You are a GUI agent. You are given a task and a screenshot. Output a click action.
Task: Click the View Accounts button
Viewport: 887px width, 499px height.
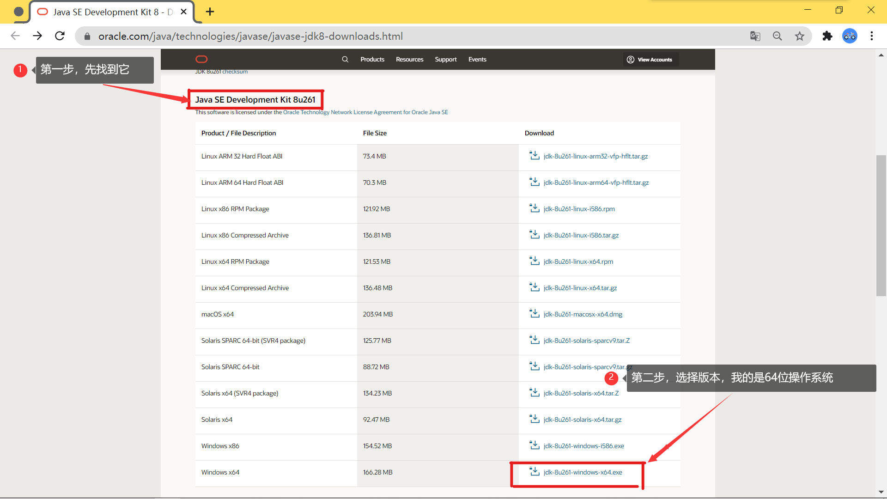(649, 59)
